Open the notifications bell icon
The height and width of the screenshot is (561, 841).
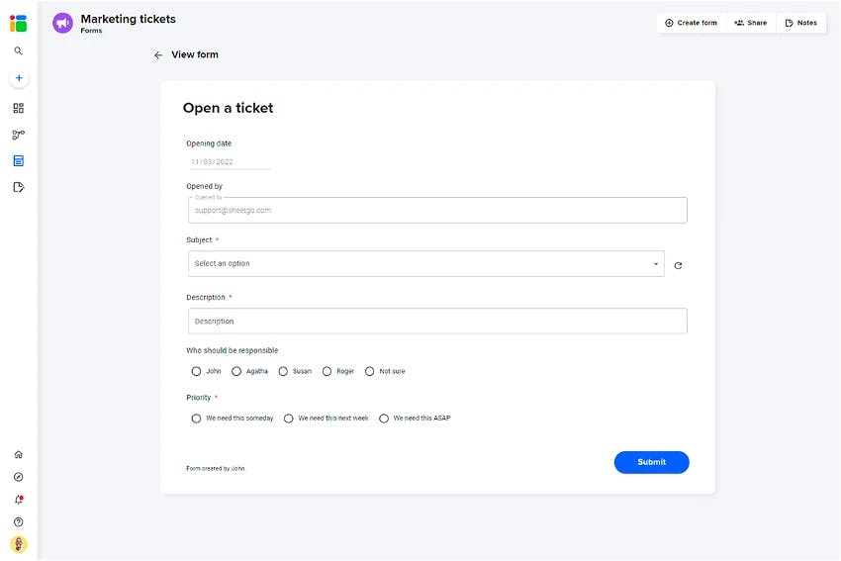click(18, 500)
